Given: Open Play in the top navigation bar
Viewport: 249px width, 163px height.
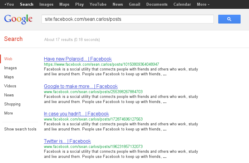Looking at the screenshot, I should tap(79, 4).
